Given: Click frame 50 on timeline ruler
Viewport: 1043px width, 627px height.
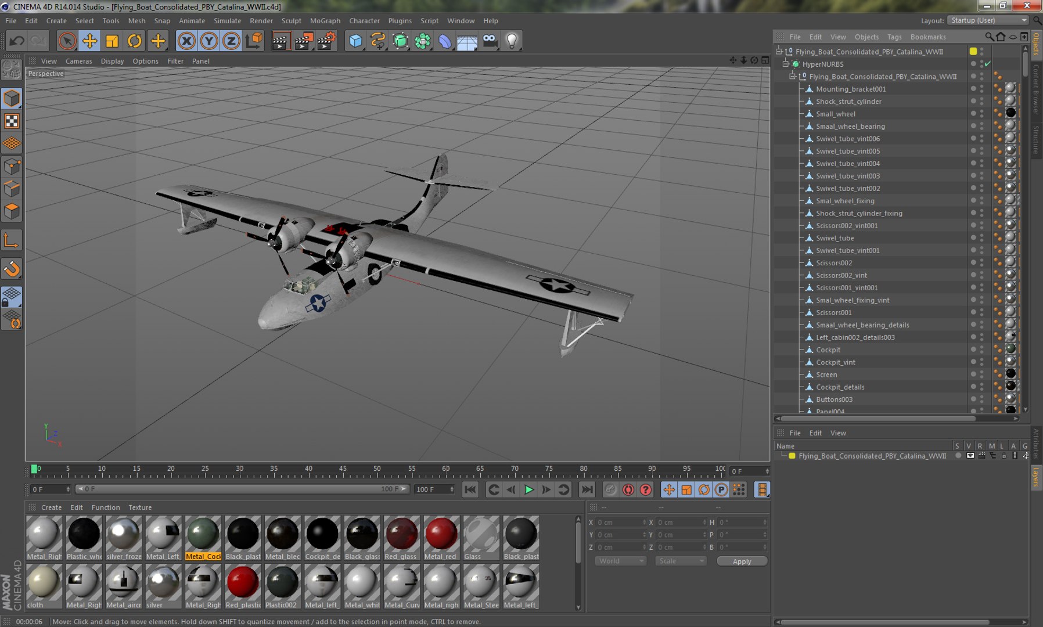Looking at the screenshot, I should (377, 469).
